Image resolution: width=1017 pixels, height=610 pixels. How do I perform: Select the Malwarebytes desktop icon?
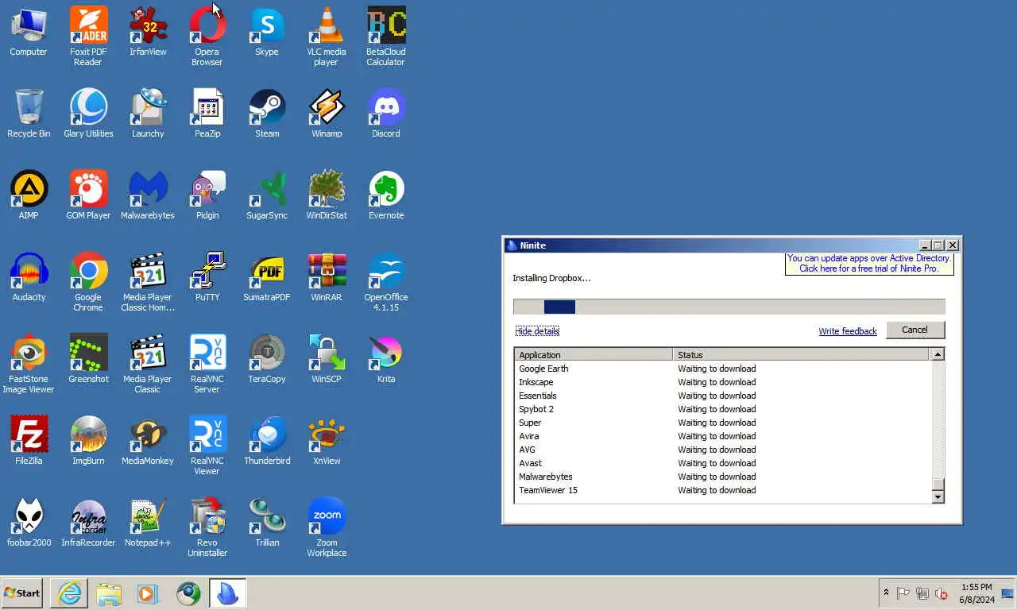pos(148,195)
